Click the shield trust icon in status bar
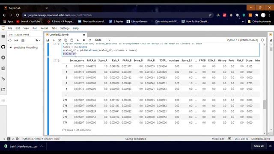Image resolution: width=274 pixels, height=154 pixels. tap(229, 139)
